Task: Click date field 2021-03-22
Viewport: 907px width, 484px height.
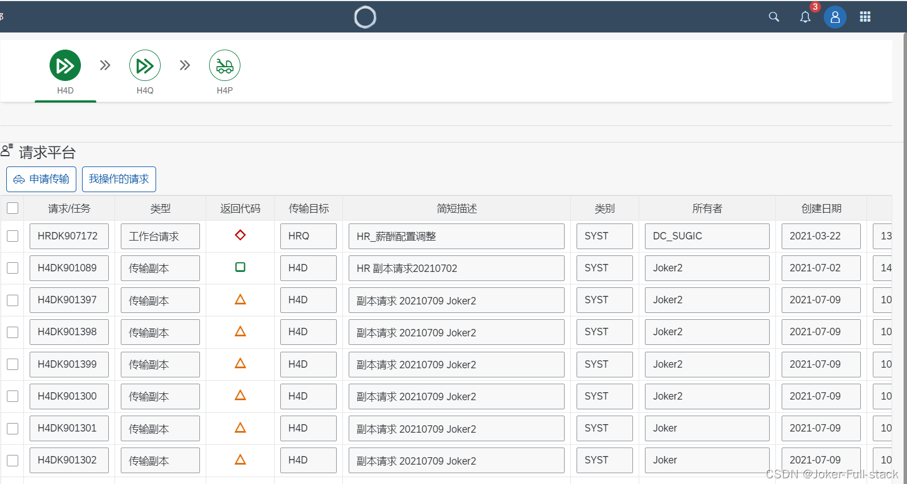Action: pos(821,236)
